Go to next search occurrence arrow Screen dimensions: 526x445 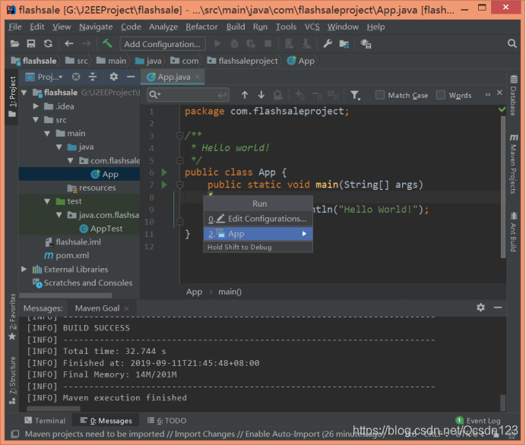coord(261,95)
